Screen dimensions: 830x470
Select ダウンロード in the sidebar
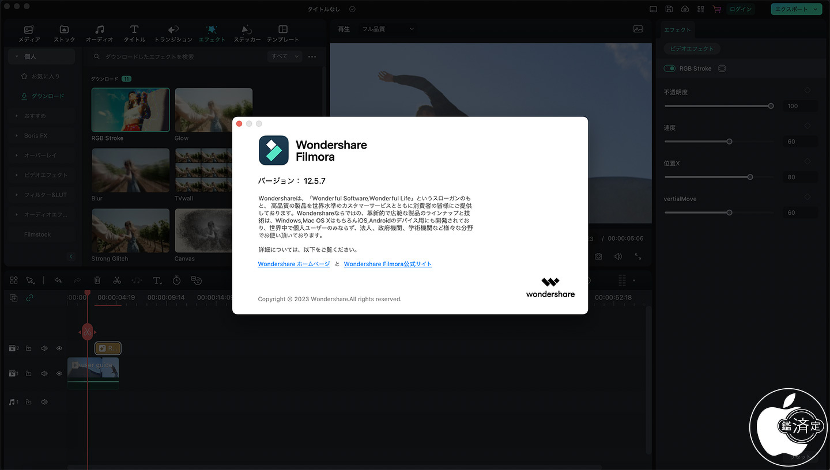point(41,96)
